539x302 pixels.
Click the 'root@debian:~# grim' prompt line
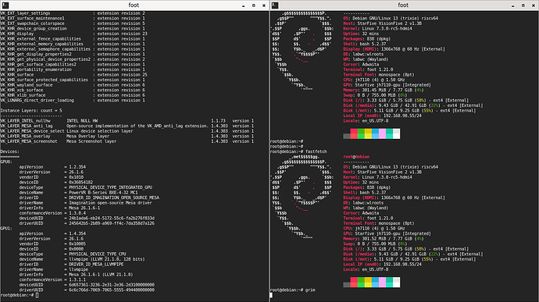(292, 290)
